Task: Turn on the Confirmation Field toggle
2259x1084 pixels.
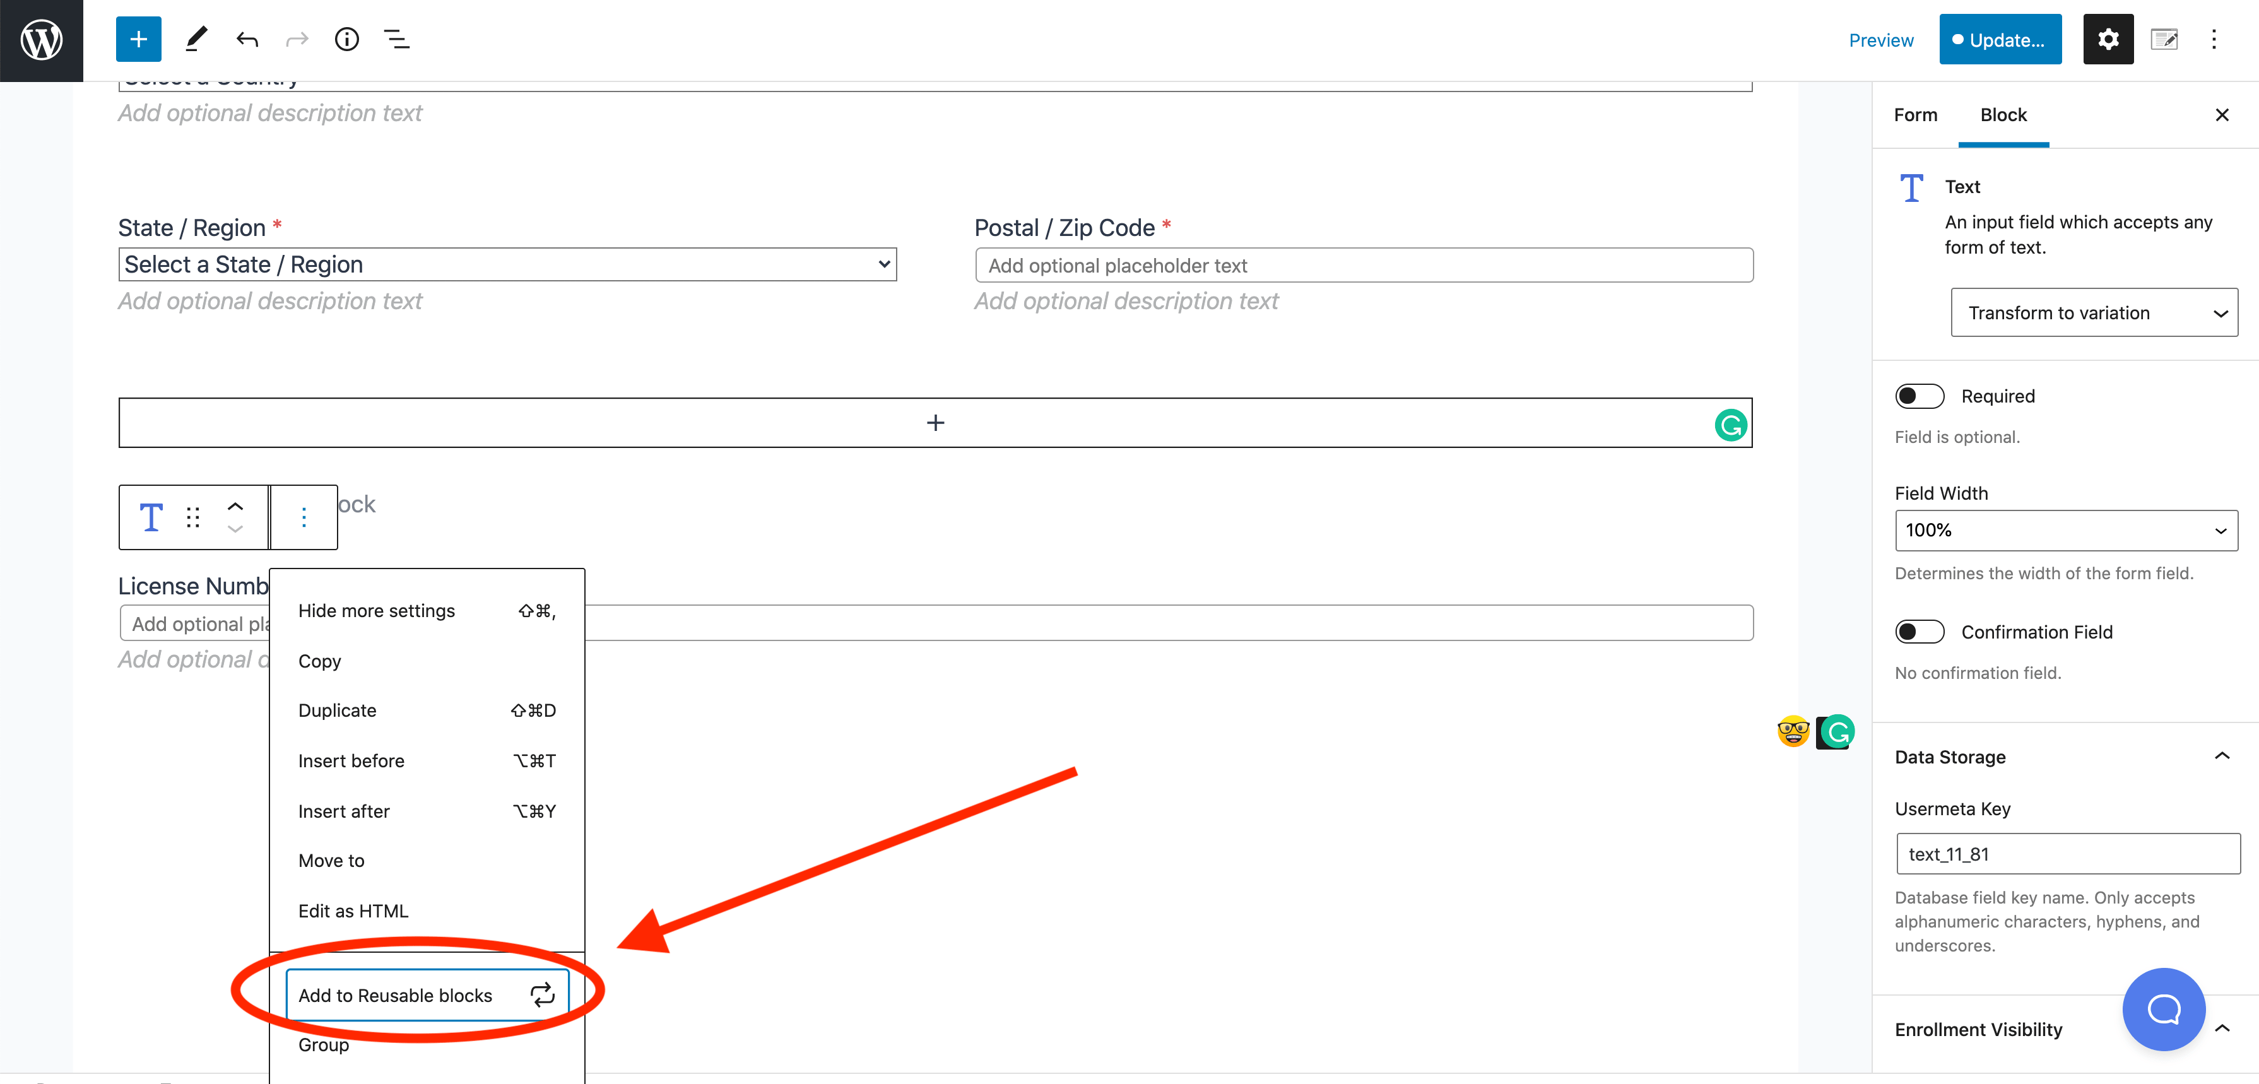Action: (x=1920, y=632)
